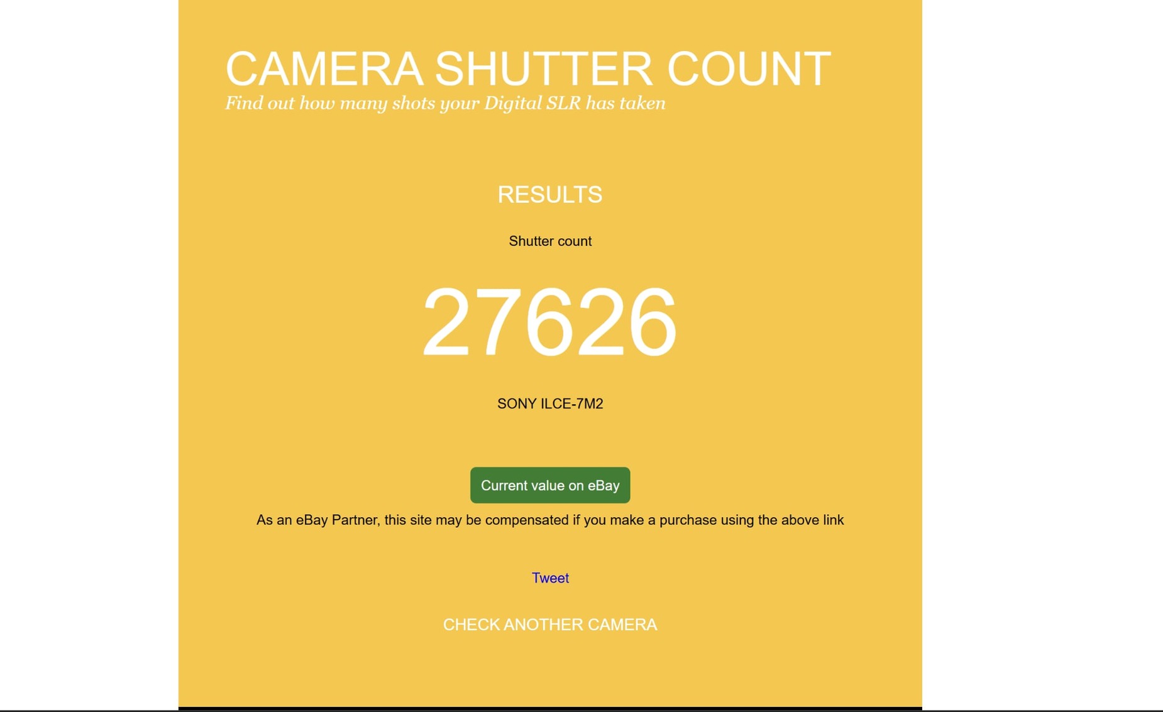Viewport: 1163px width, 712px height.
Task: Click the Tweet link
Action: (550, 578)
